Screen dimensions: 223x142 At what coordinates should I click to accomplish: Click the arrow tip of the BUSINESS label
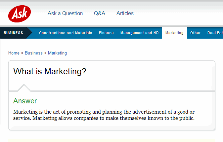pyautogui.click(x=29, y=33)
